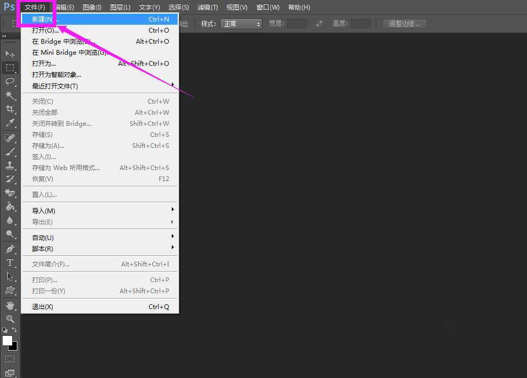This screenshot has height=378, width=527.
Task: Click the 置入(L) entry
Action: 100,195
